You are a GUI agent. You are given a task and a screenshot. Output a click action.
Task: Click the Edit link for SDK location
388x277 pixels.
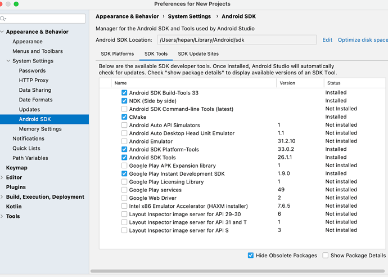(x=327, y=40)
